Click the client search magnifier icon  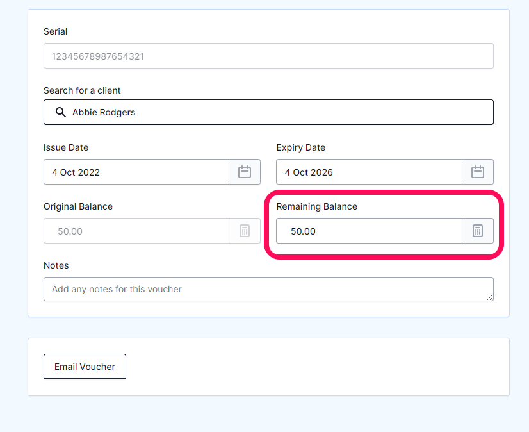pyautogui.click(x=61, y=112)
